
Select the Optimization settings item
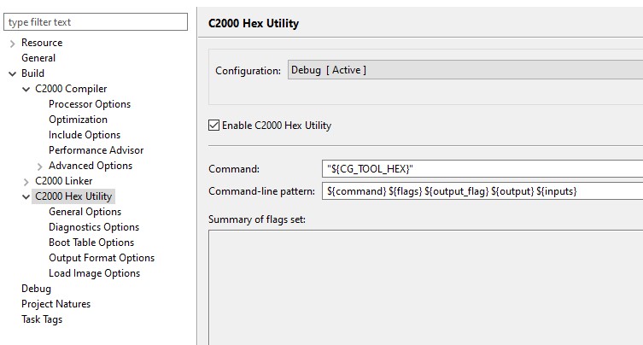pos(78,120)
